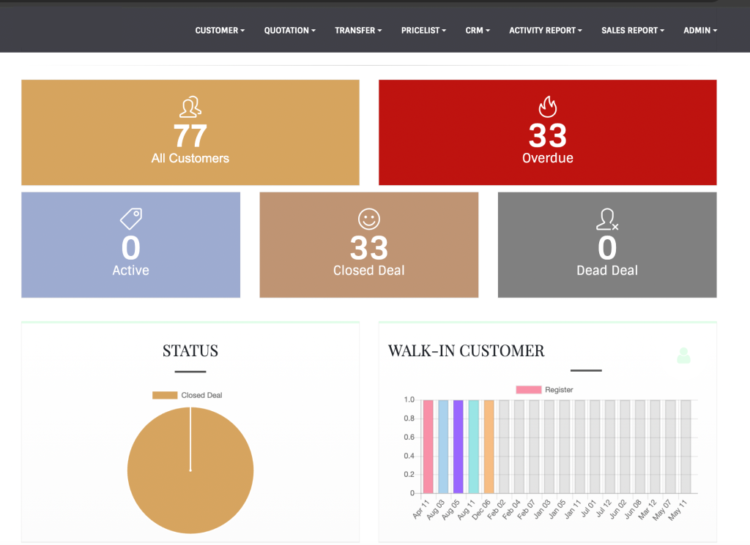The height and width of the screenshot is (545, 750).
Task: Click the 0 count on Active card
Action: pos(131,248)
